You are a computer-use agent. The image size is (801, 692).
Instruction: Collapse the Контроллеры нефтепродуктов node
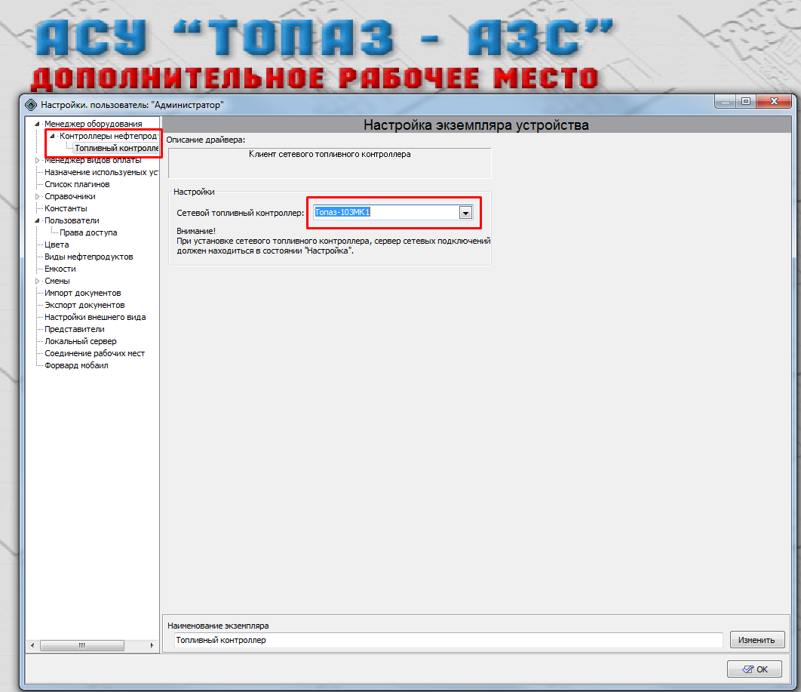tap(52, 137)
